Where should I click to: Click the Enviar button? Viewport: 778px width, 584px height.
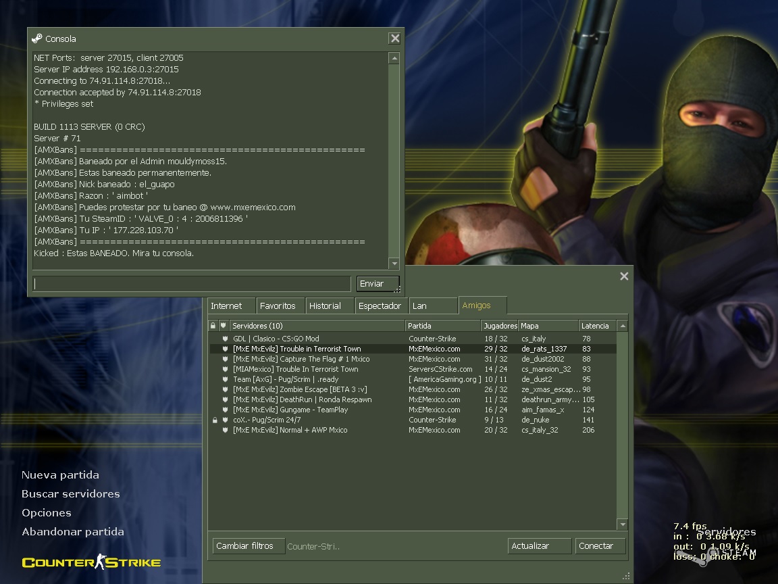pyautogui.click(x=378, y=284)
